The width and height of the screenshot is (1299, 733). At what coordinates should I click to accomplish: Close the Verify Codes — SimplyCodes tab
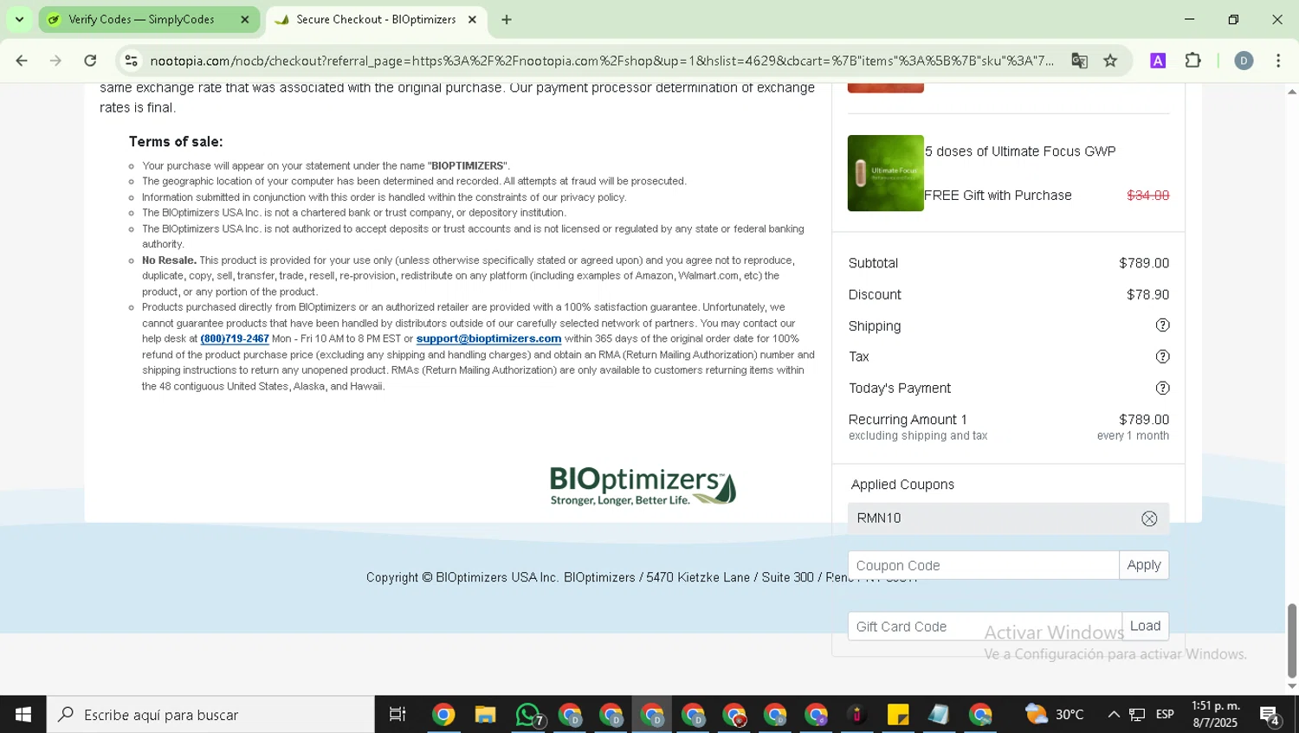click(x=244, y=19)
